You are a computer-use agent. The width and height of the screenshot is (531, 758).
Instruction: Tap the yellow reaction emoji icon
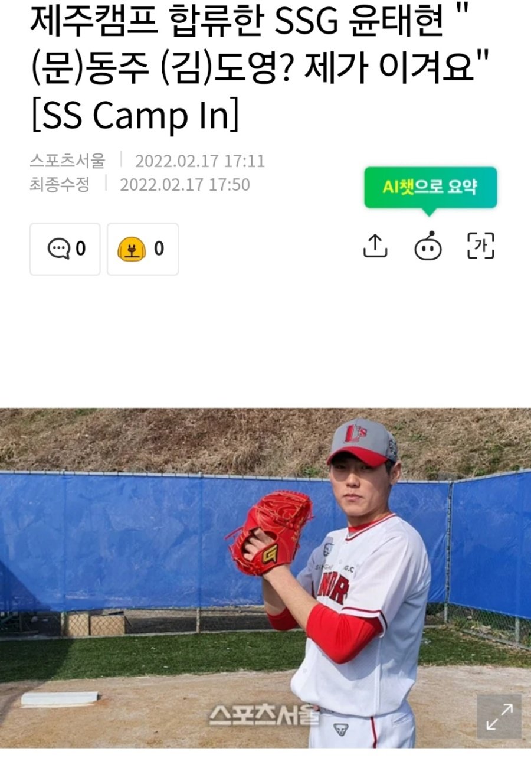pyautogui.click(x=132, y=249)
